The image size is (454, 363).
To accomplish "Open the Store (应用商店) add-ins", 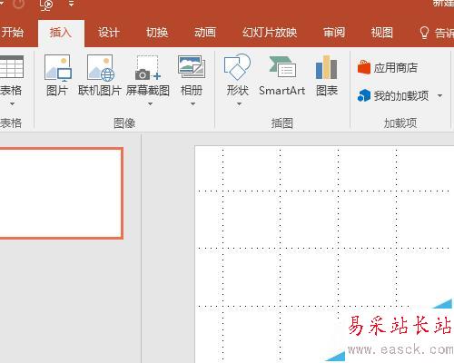I will [x=388, y=67].
